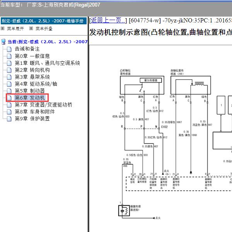Choose 第3章 悬架系统
The height and width of the screenshot is (232, 232).
(32, 77)
